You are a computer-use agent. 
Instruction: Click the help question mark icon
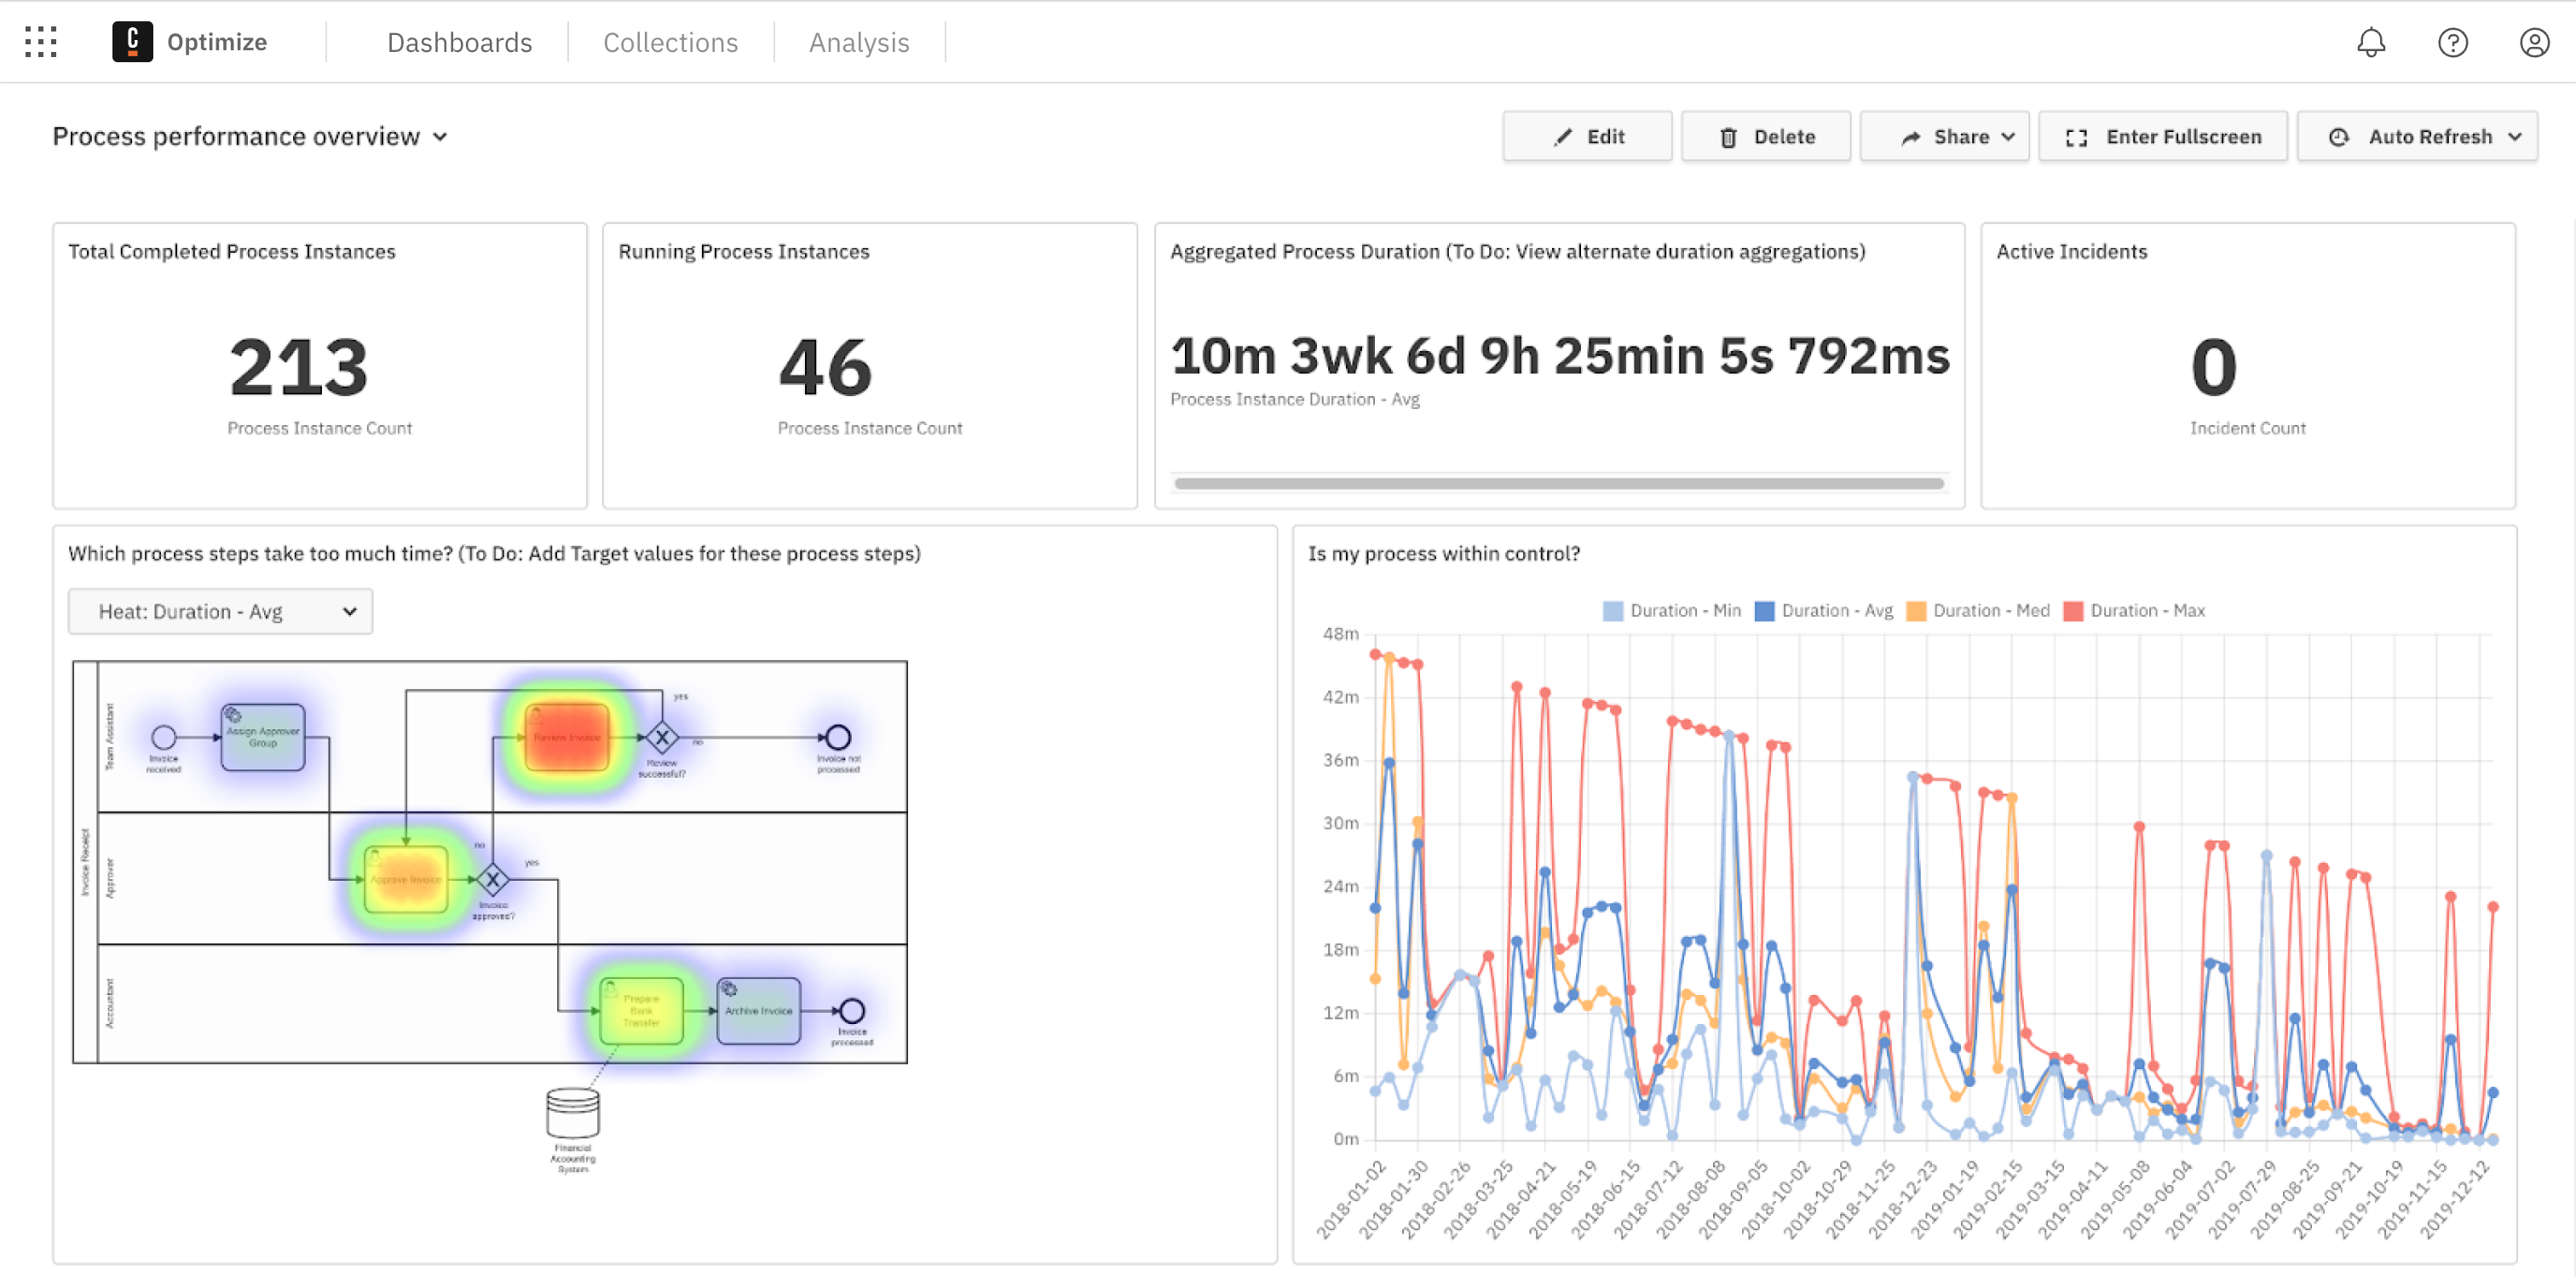[x=2453, y=42]
